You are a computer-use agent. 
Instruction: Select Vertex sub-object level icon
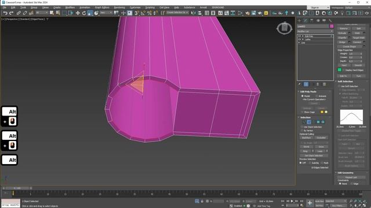pyautogui.click(x=304, y=122)
